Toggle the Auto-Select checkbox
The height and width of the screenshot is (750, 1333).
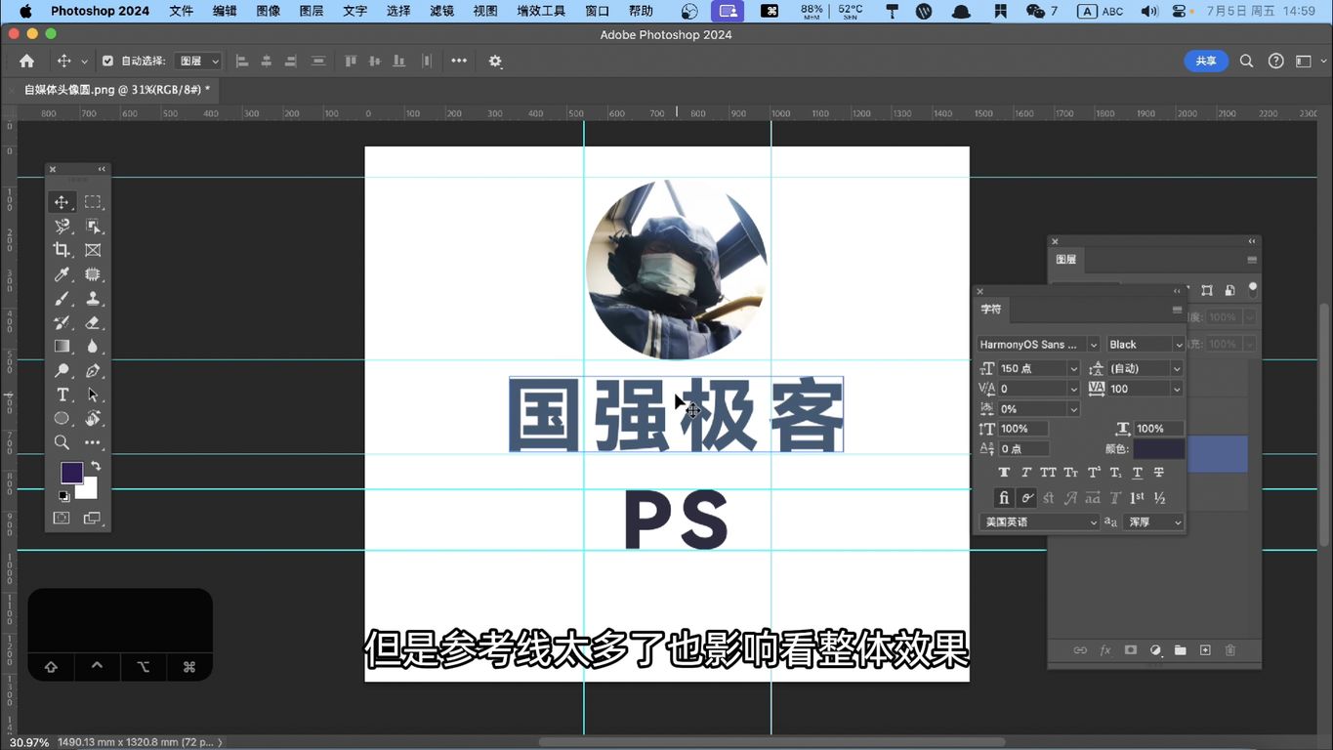point(107,61)
